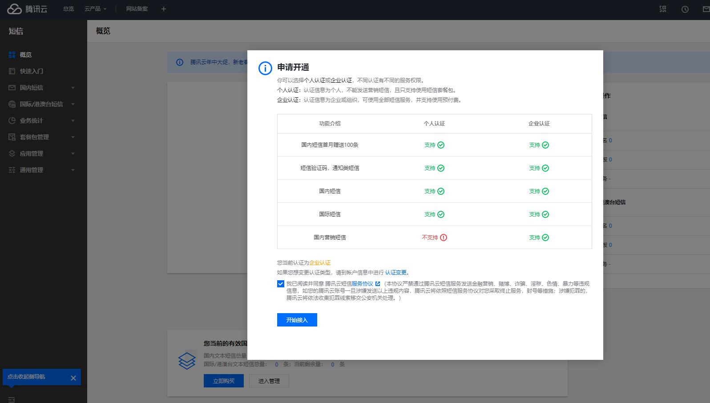The image size is (710, 403).
Task: Expand the 国际/港澳台短信 sidebar arrow
Action: (x=73, y=104)
